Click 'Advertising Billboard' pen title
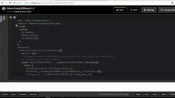 (x=19, y=8)
